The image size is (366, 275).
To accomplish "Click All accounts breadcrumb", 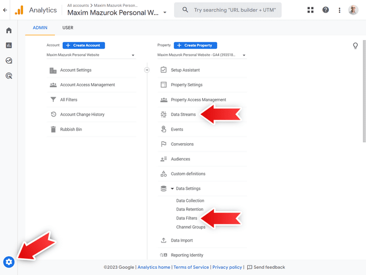I will tap(78, 5).
